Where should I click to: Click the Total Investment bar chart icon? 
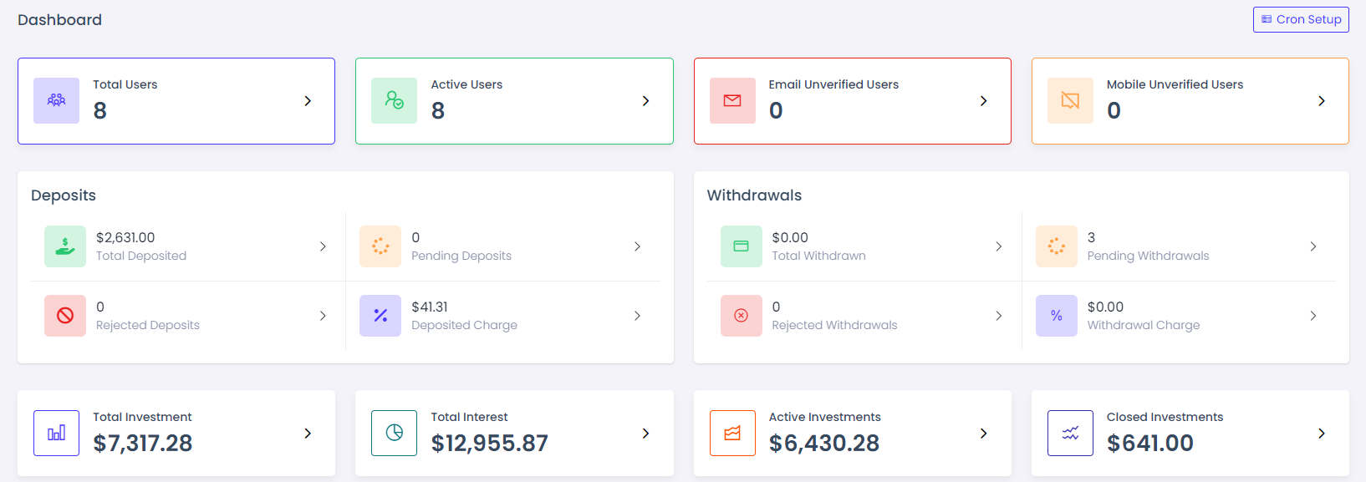coord(56,433)
